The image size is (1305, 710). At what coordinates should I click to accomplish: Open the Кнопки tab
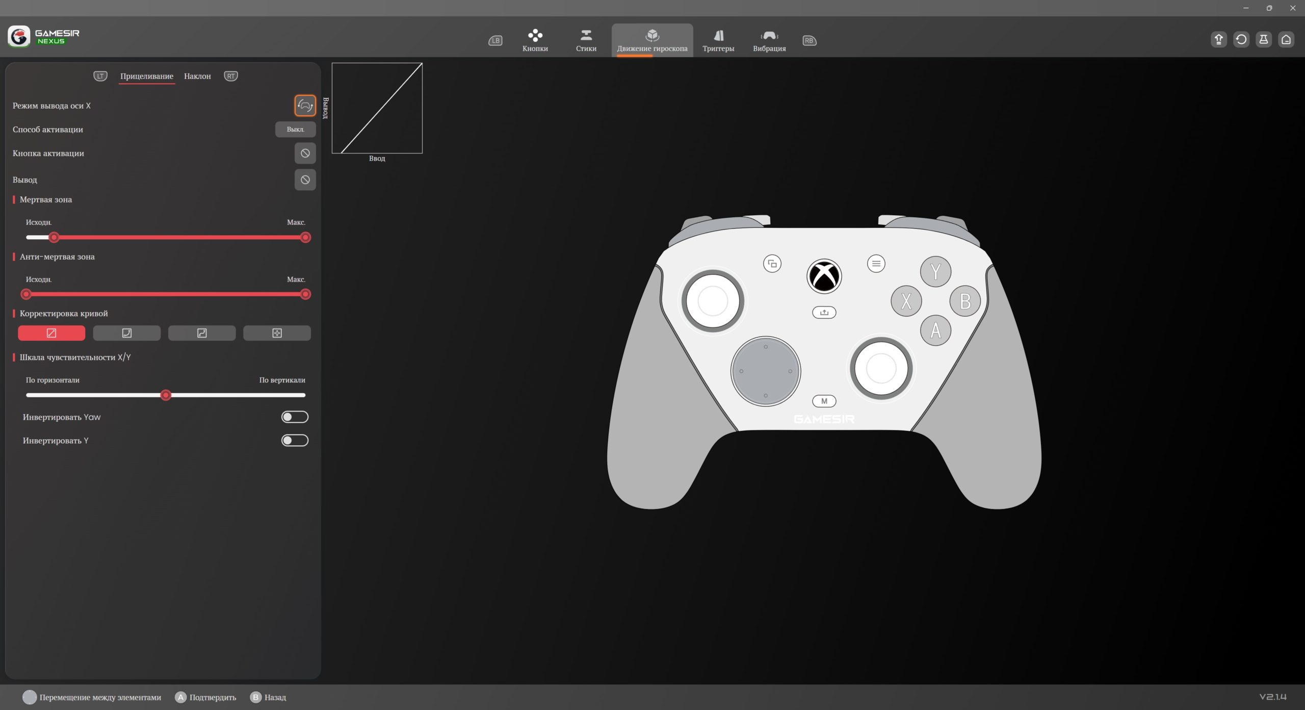(x=535, y=40)
